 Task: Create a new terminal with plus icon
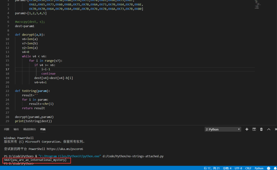[x=247, y=129]
